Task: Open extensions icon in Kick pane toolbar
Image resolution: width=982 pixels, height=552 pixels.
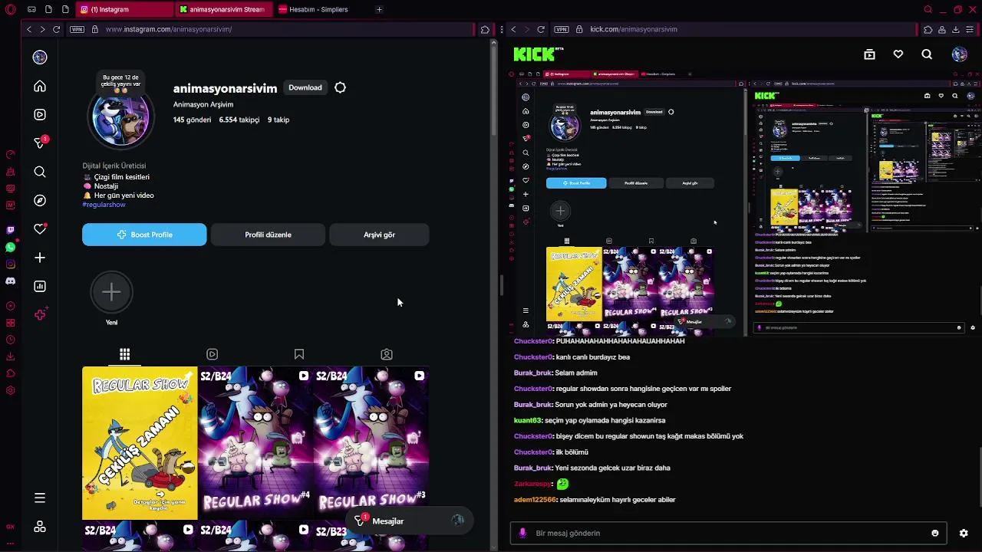Action: pyautogui.click(x=928, y=29)
